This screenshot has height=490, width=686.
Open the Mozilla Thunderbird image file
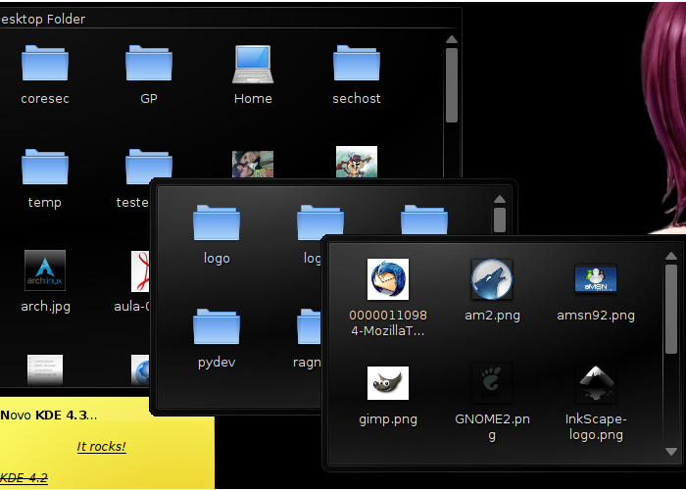[x=388, y=279]
